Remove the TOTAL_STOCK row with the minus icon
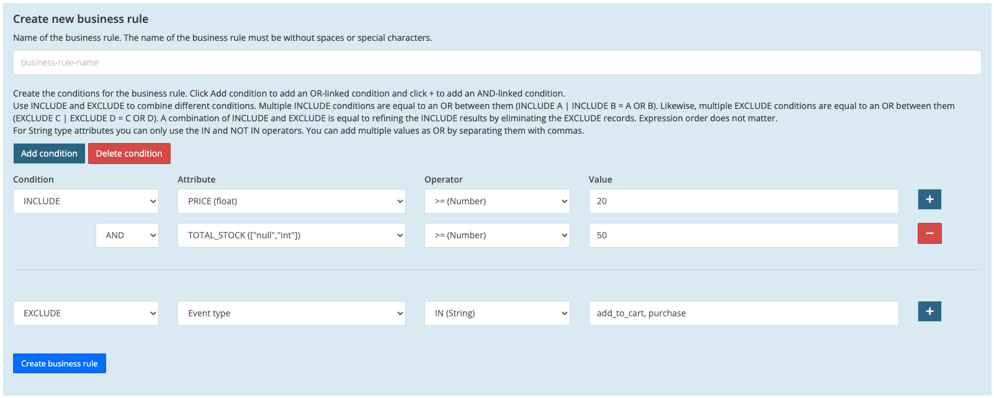The width and height of the screenshot is (994, 398). pos(929,233)
